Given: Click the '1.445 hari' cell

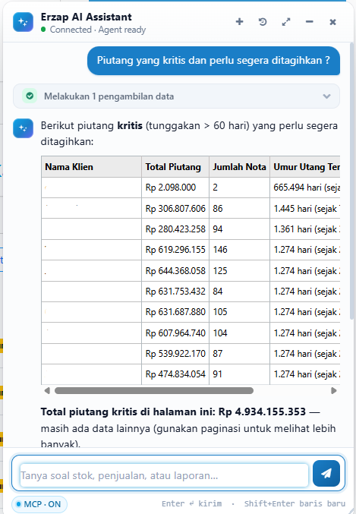Looking at the screenshot, I should [x=305, y=209].
